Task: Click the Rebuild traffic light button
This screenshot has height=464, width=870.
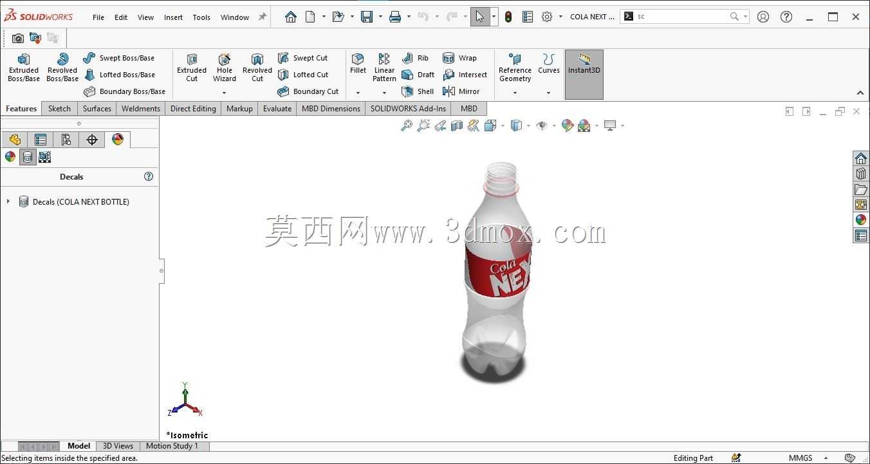Action: (x=508, y=17)
